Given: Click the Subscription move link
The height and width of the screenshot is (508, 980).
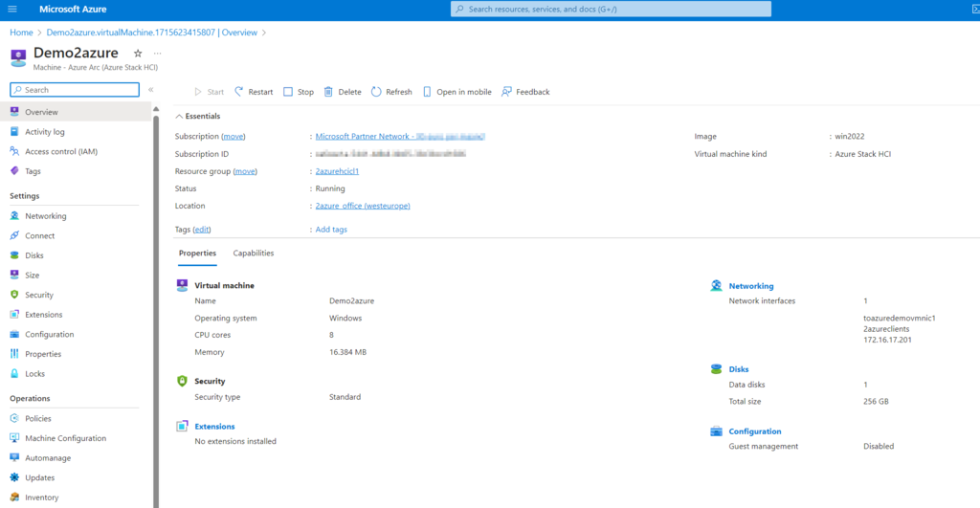Looking at the screenshot, I should (234, 136).
